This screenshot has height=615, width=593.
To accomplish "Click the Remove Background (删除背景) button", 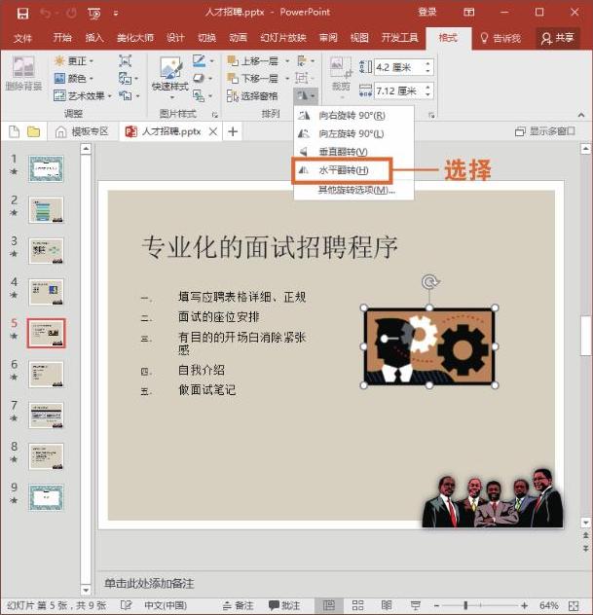I will point(23,73).
